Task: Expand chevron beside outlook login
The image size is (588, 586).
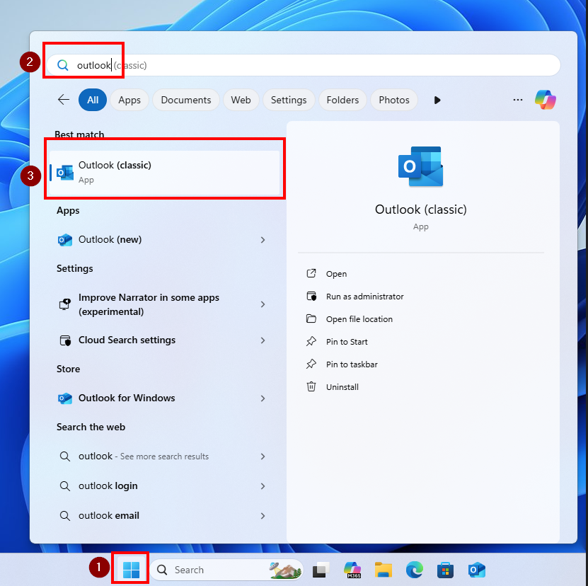Action: coord(263,486)
